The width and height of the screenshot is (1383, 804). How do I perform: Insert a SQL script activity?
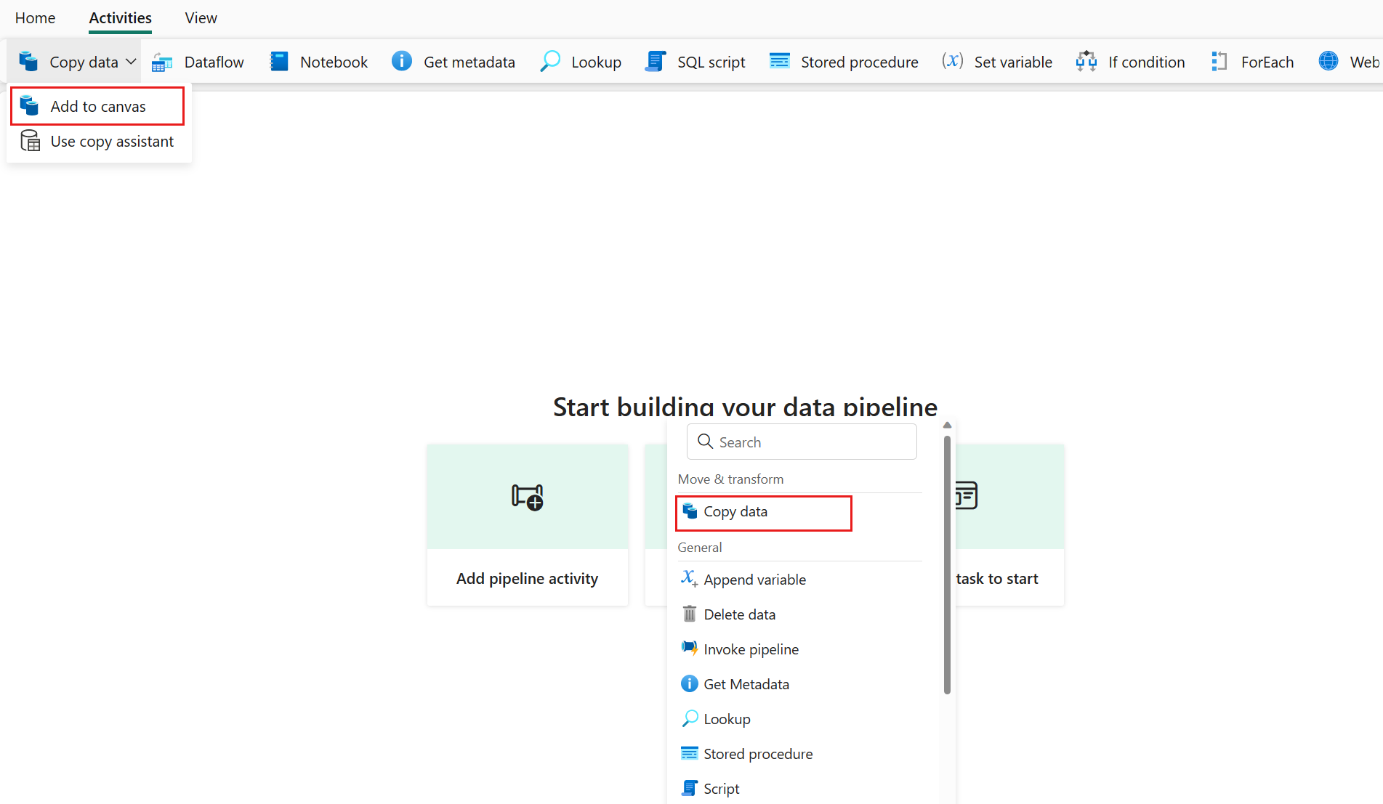pyautogui.click(x=695, y=62)
